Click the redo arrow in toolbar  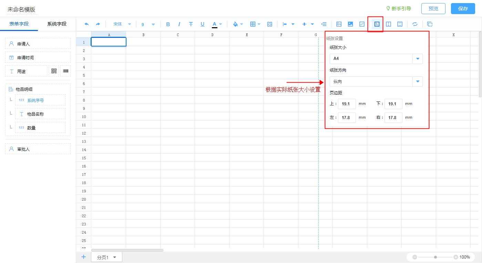[98, 24]
